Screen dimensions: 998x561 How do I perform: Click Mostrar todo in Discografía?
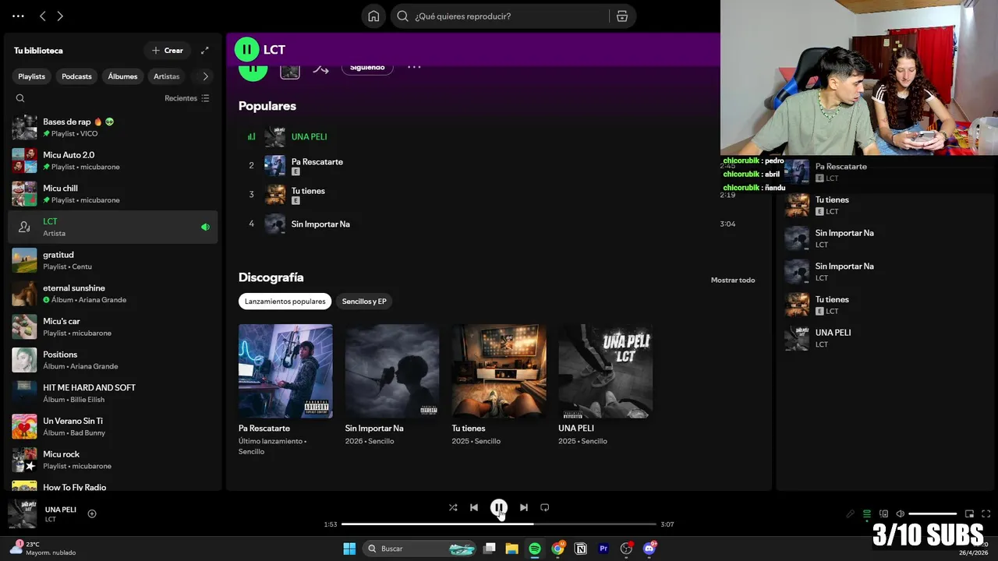click(733, 280)
